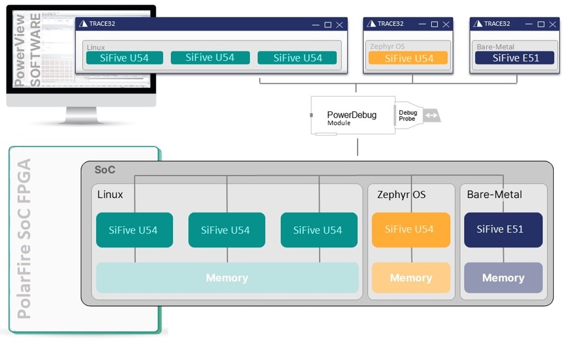The height and width of the screenshot is (344, 568).
Task: Open the PowerView Software monitor screen
Action: pyautogui.click(x=81, y=49)
